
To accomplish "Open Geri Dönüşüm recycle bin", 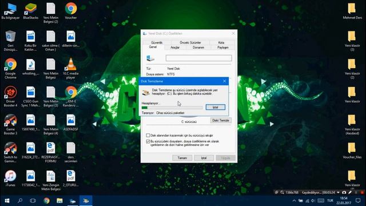I will point(10,41).
